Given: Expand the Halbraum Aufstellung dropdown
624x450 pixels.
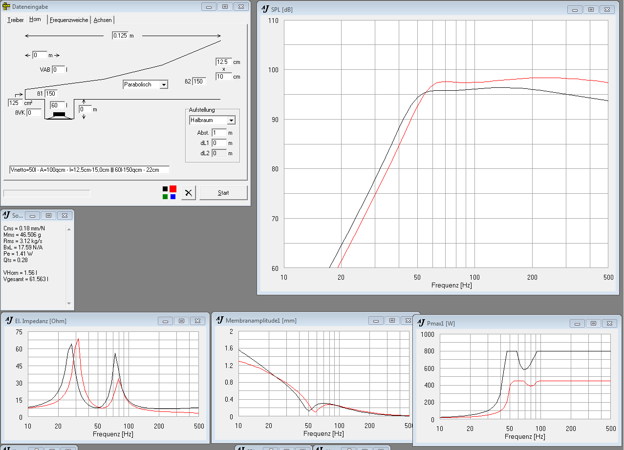Looking at the screenshot, I should [x=231, y=120].
